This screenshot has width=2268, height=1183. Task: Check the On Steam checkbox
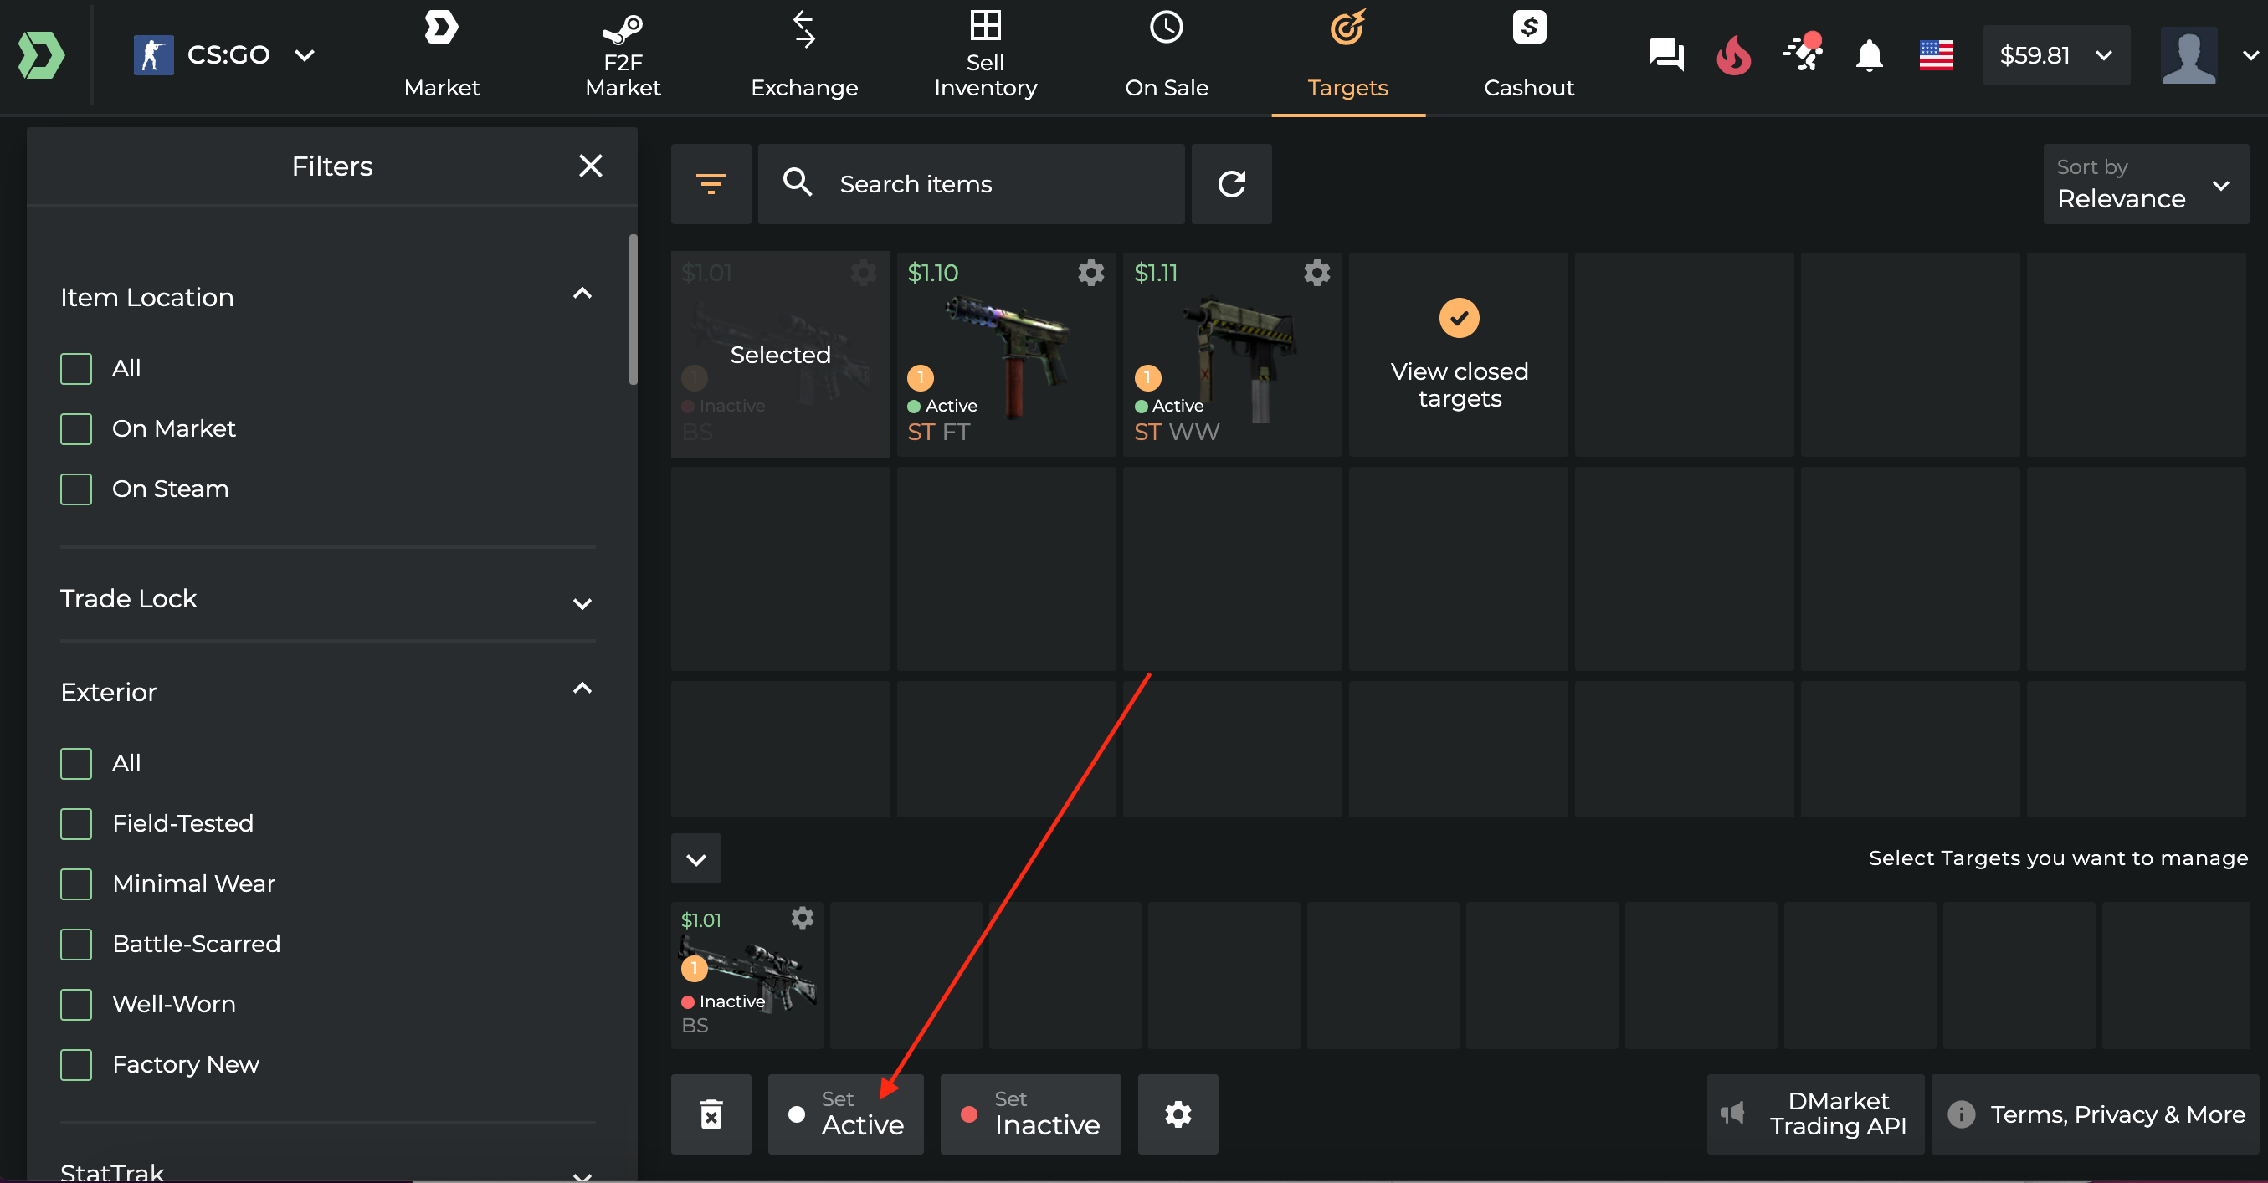(x=75, y=489)
